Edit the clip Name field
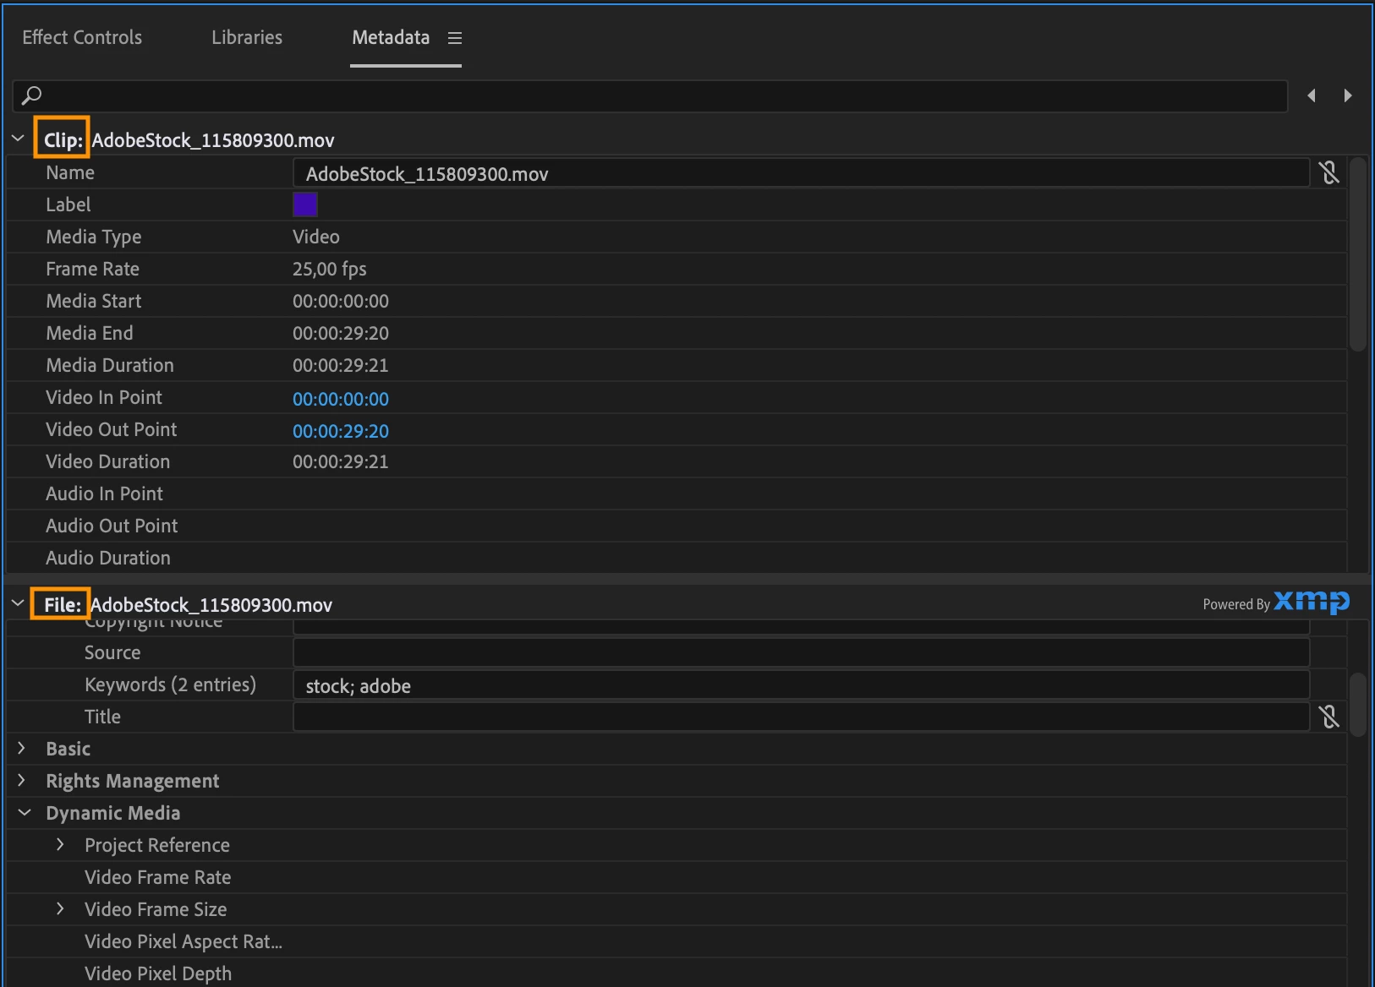The height and width of the screenshot is (987, 1375). pyautogui.click(x=802, y=173)
